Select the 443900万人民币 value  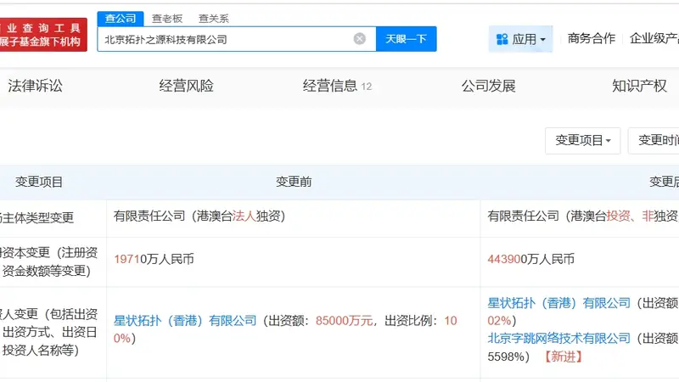click(531, 259)
